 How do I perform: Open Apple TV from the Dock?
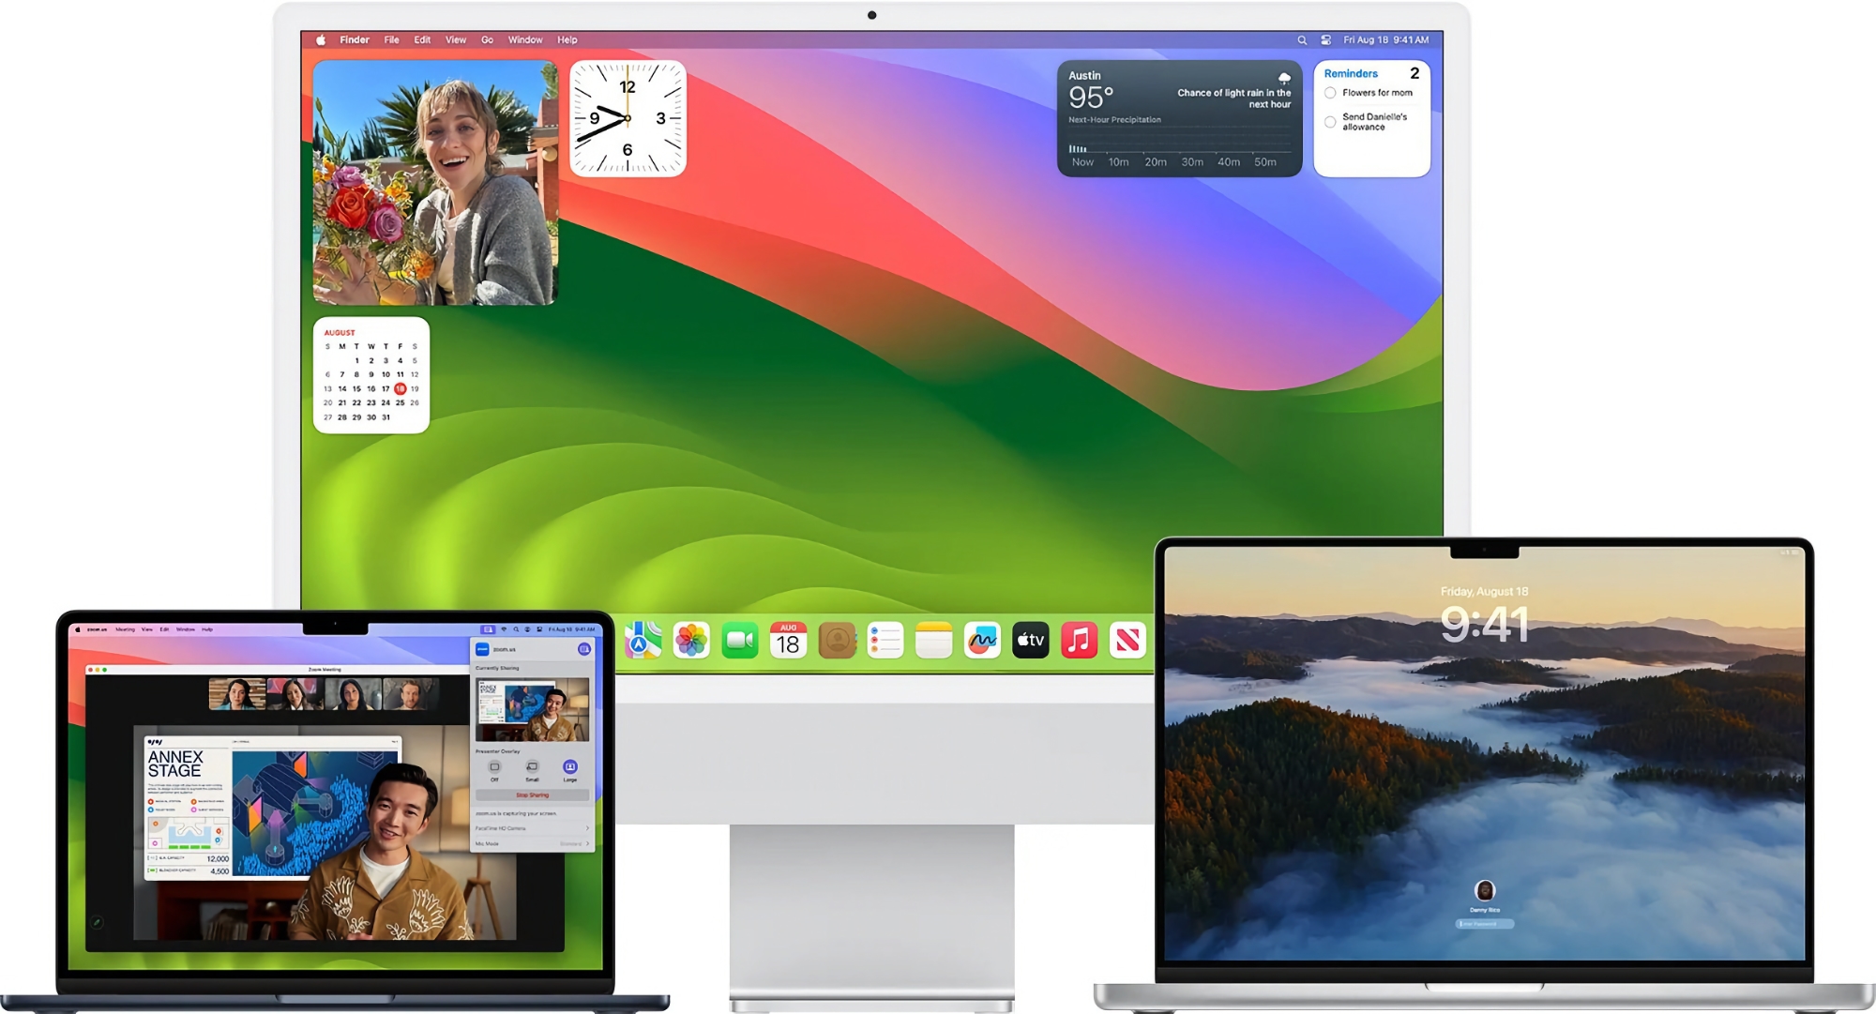pyautogui.click(x=1030, y=641)
